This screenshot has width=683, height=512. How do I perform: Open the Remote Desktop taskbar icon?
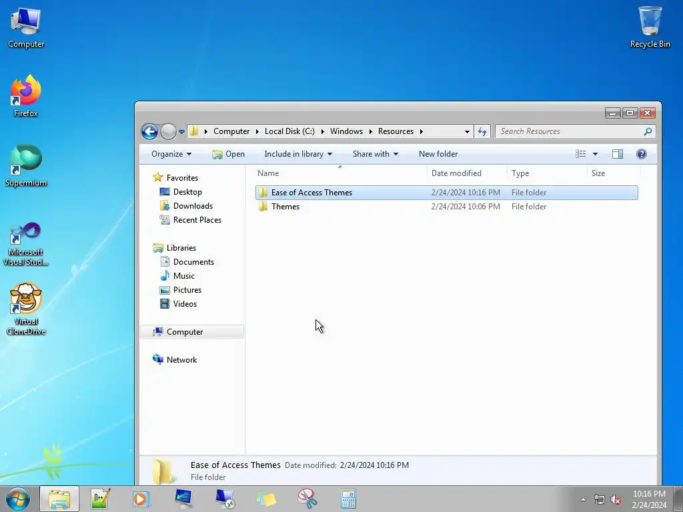(x=225, y=499)
